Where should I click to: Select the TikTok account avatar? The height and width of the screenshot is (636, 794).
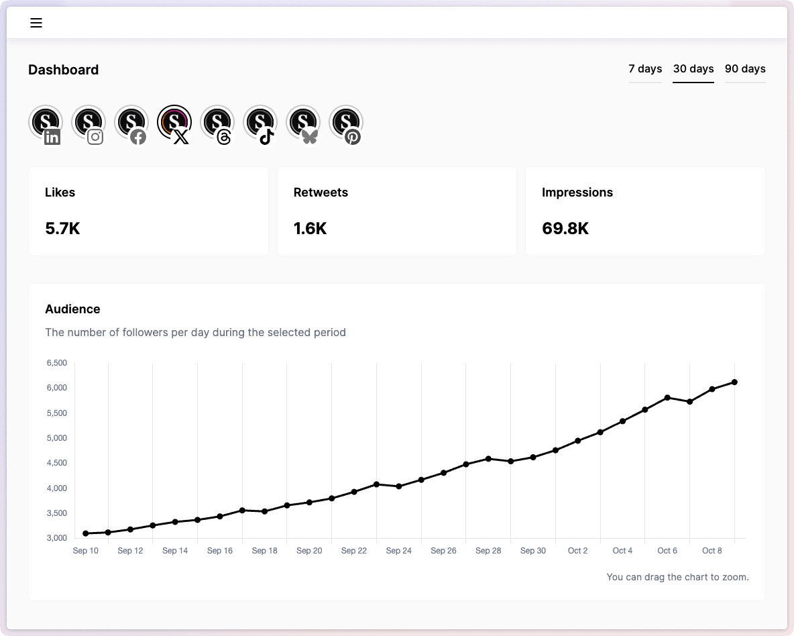tap(260, 123)
